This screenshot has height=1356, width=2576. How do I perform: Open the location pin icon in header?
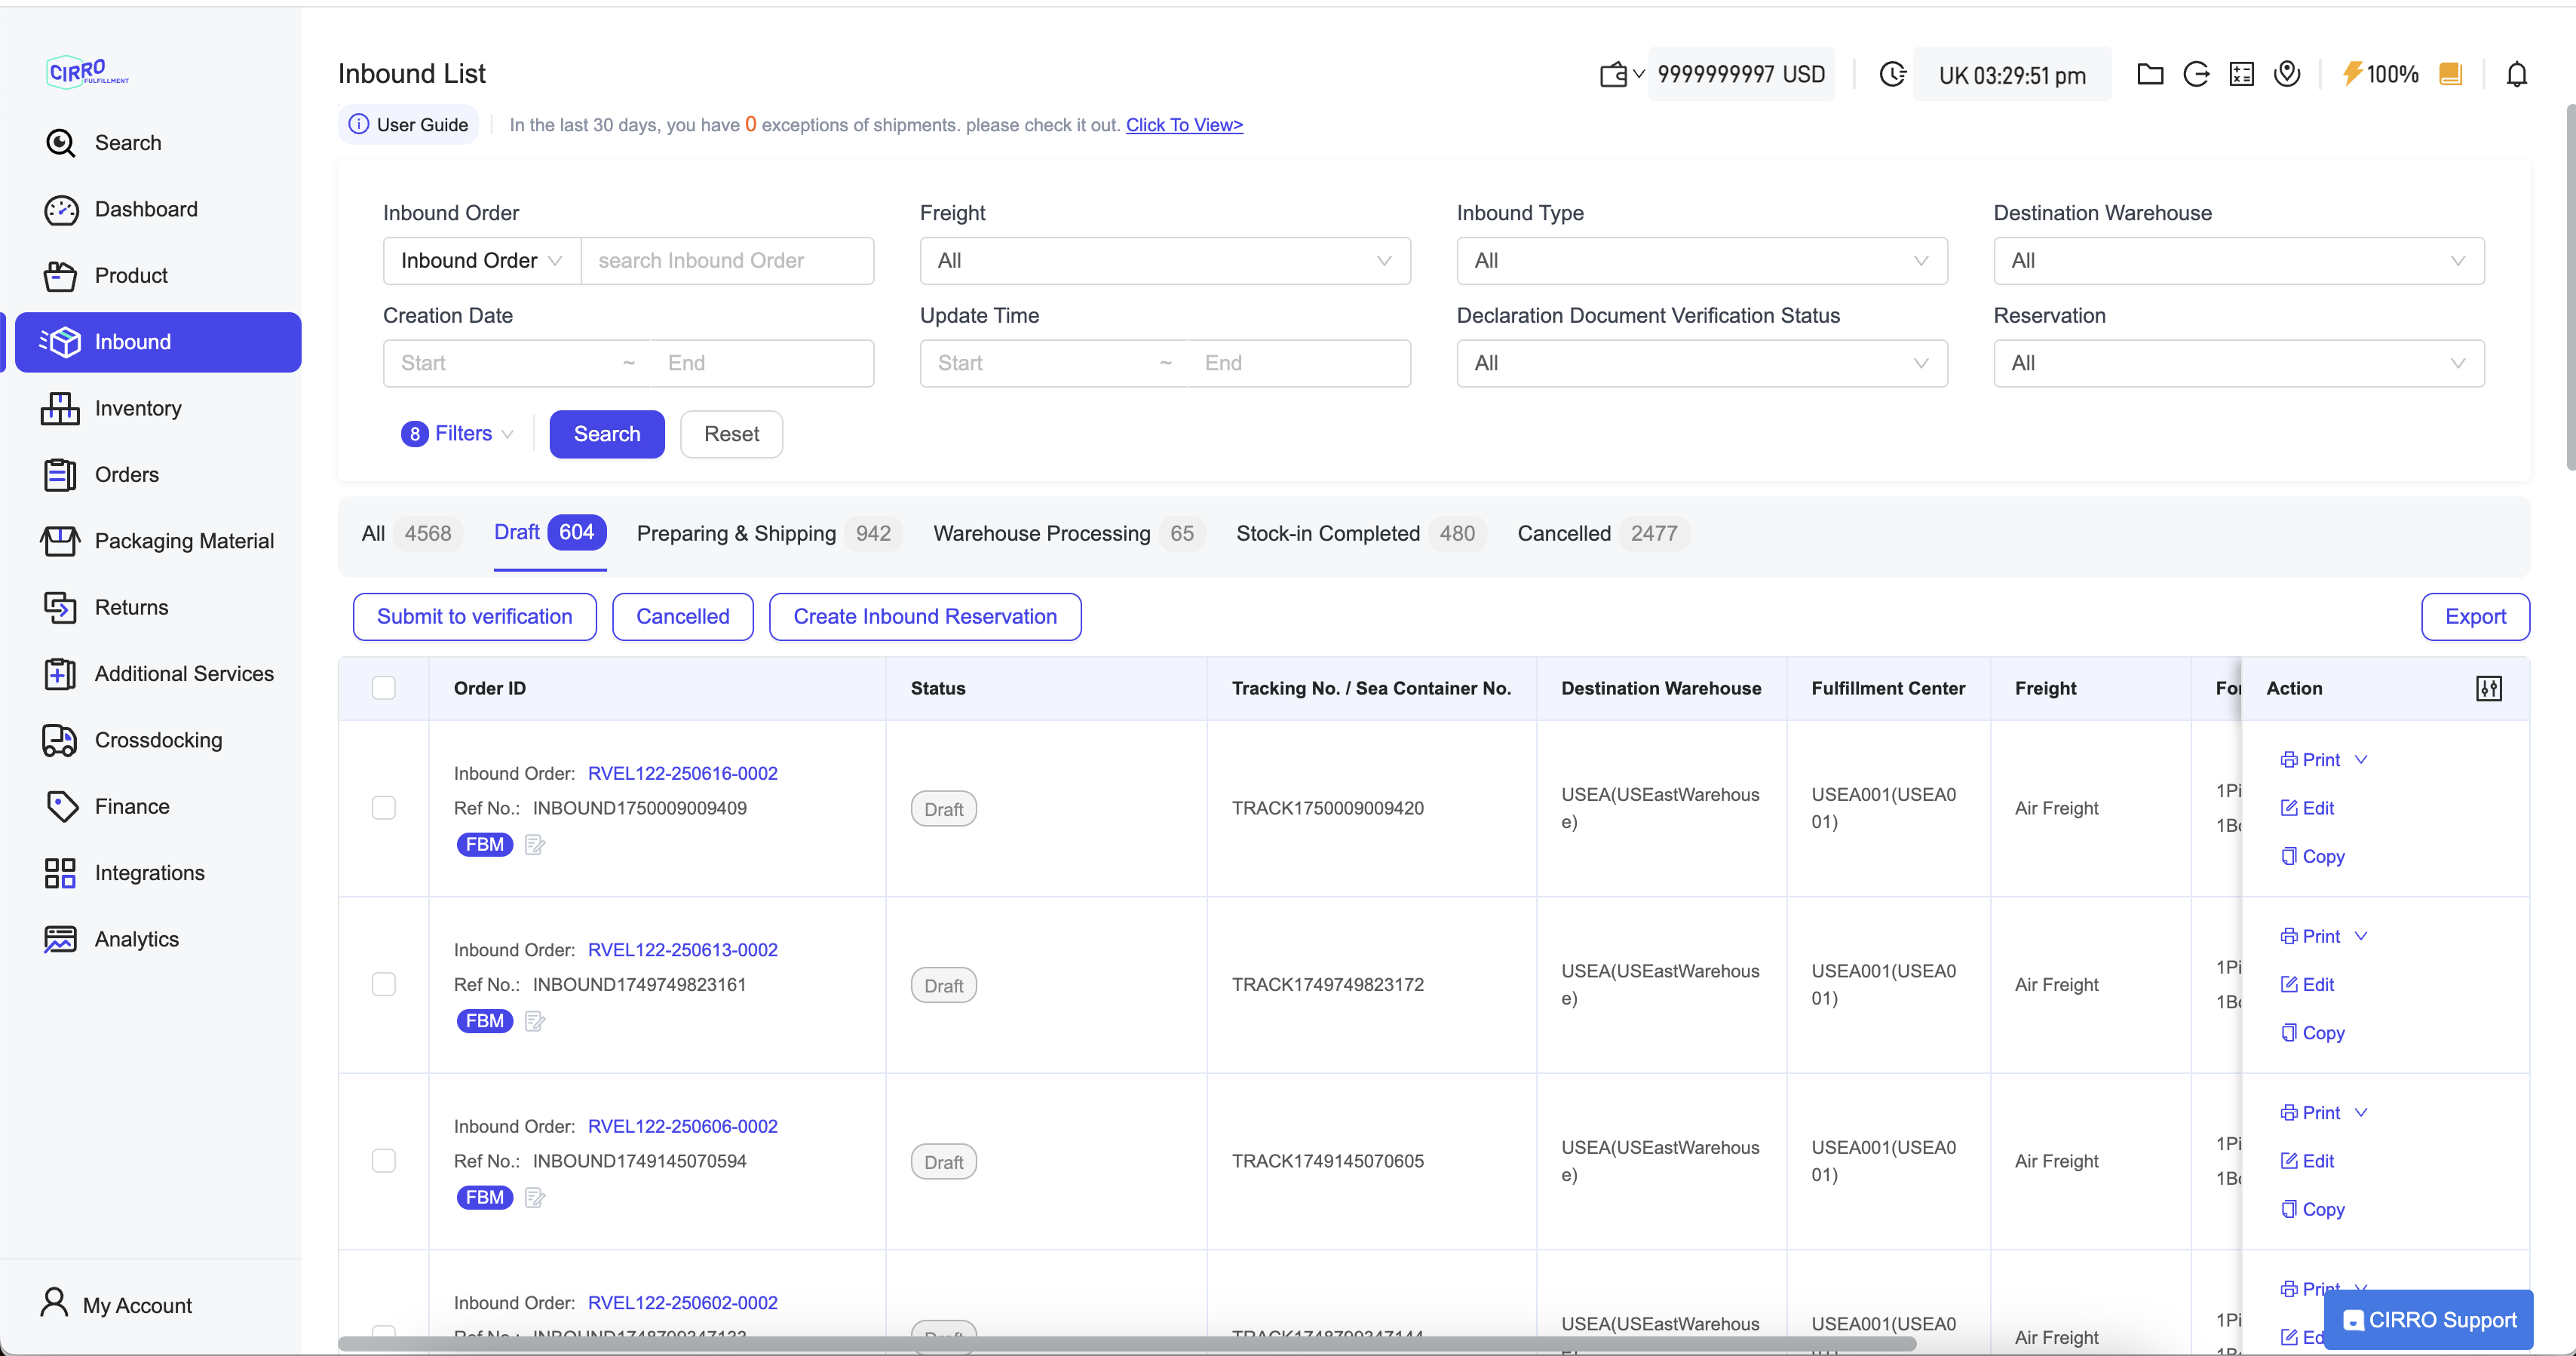tap(2287, 74)
